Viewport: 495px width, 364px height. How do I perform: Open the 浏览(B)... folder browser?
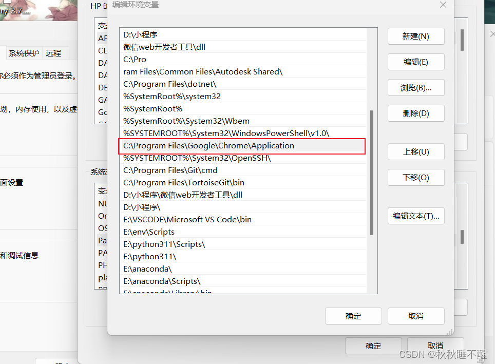416,87
